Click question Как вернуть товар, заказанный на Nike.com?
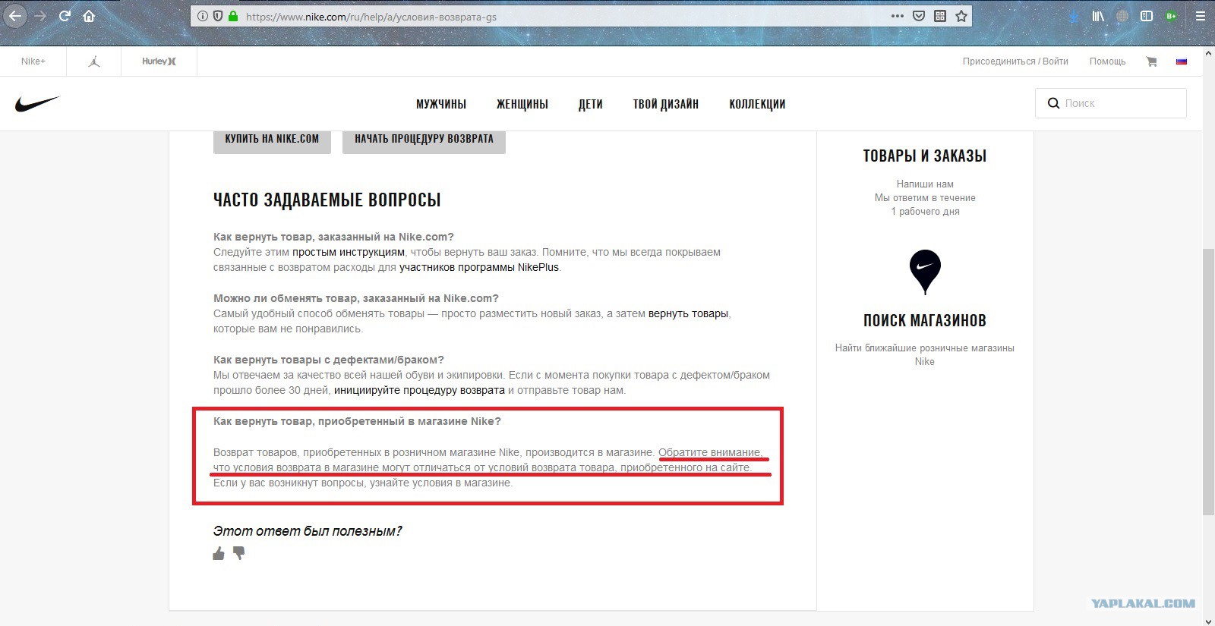This screenshot has width=1215, height=626. [333, 237]
